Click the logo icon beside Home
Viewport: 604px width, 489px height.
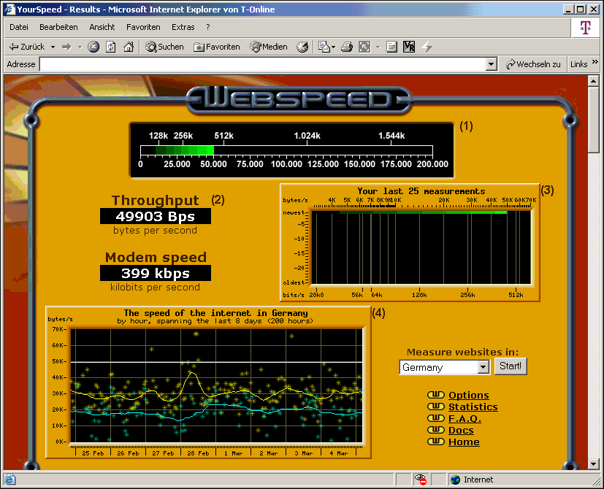pyautogui.click(x=436, y=442)
